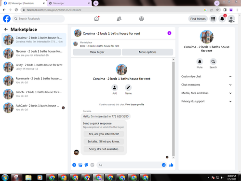Open the Rosemarie conversation
Image resolution: width=241 pixels, height=181 pixels.
click(x=34, y=81)
